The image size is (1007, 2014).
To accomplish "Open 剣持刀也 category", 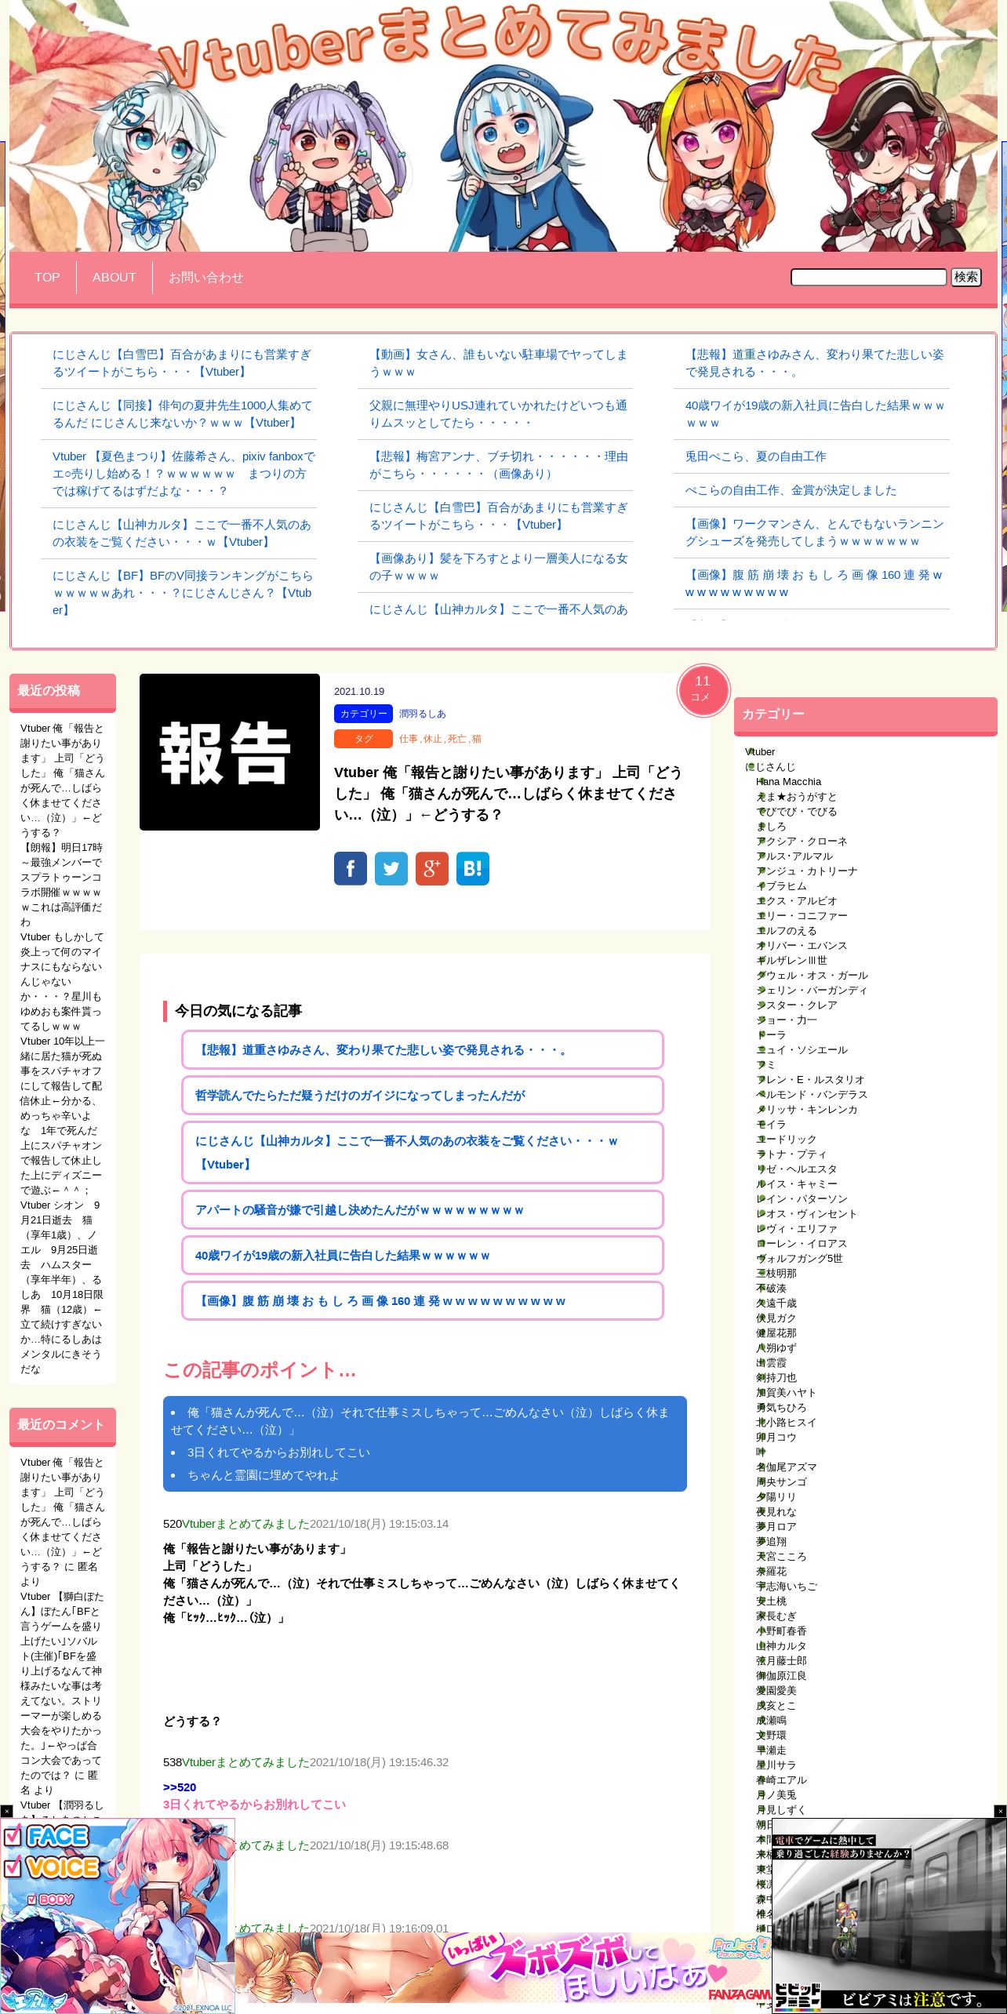I will pos(776,1378).
